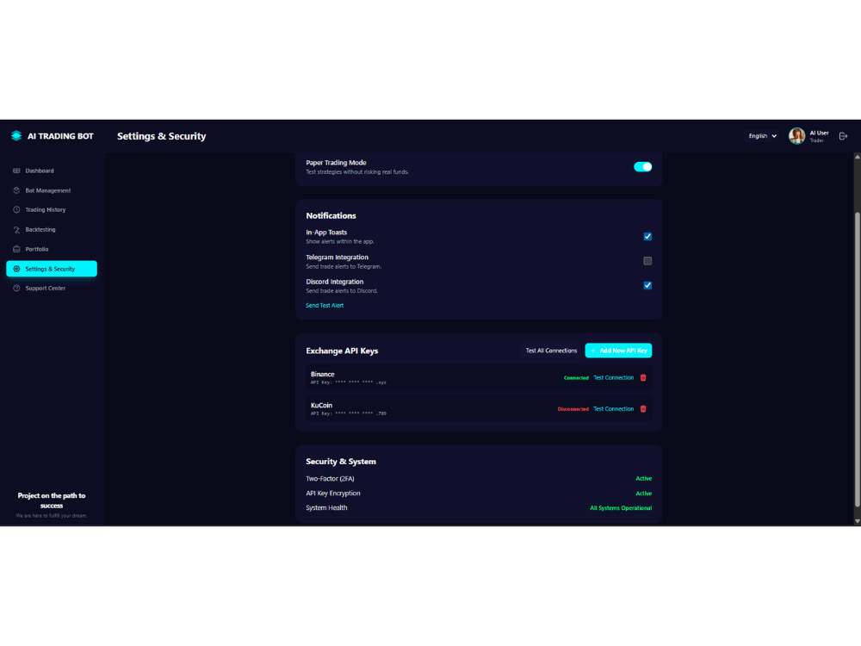Go to Bot Management page
861x646 pixels.
[x=52, y=190]
